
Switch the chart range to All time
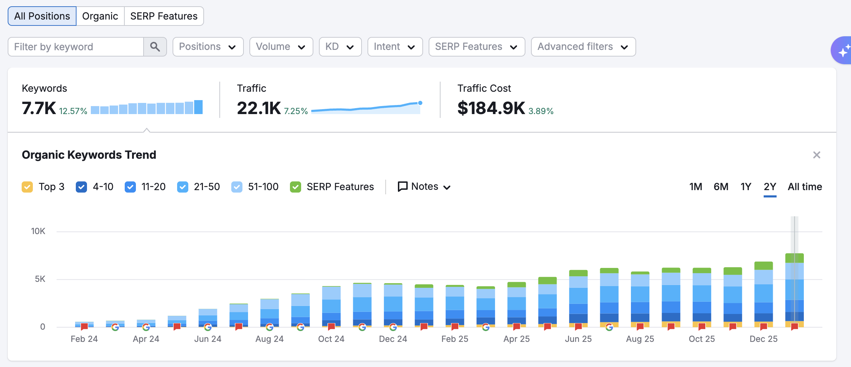[805, 187]
